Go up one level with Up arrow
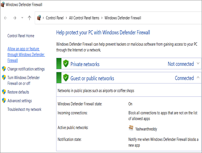The height and width of the screenshot is (153, 202). tap(29, 18)
